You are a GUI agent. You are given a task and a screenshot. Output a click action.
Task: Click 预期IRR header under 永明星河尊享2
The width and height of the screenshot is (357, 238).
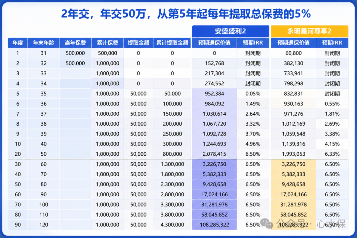coord(332,43)
